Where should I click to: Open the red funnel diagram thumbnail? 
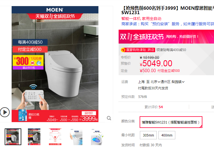point(55,137)
